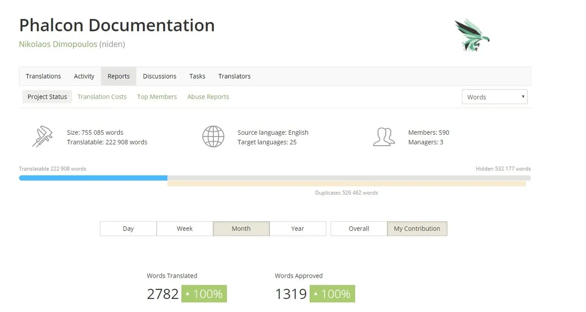Click 'Source language: English' text
Viewport: 586px width, 312px height.
click(273, 132)
